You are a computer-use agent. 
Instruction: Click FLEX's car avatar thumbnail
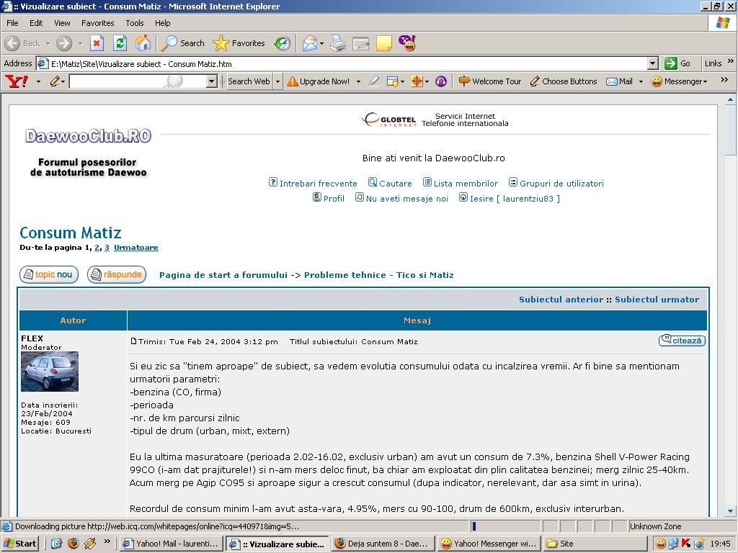tap(50, 372)
